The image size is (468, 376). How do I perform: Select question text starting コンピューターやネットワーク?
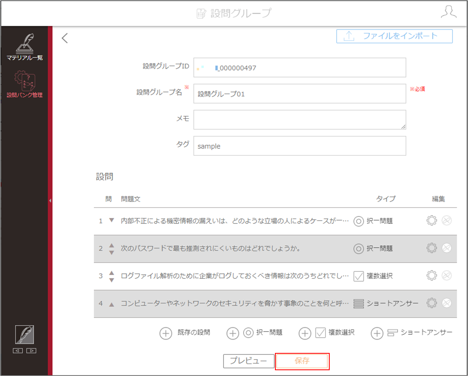235,303
